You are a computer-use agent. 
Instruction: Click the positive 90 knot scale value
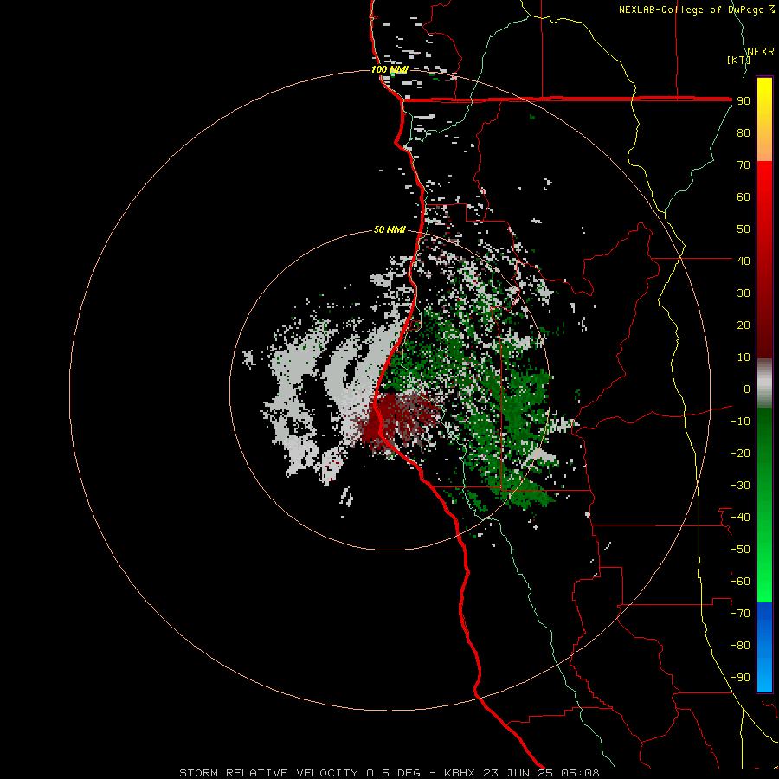click(x=744, y=101)
